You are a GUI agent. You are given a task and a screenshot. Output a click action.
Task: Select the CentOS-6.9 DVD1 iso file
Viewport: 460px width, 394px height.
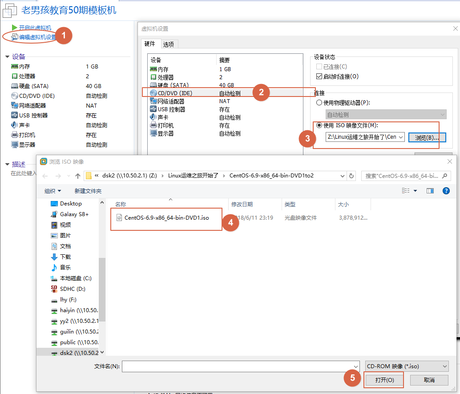tap(166, 218)
